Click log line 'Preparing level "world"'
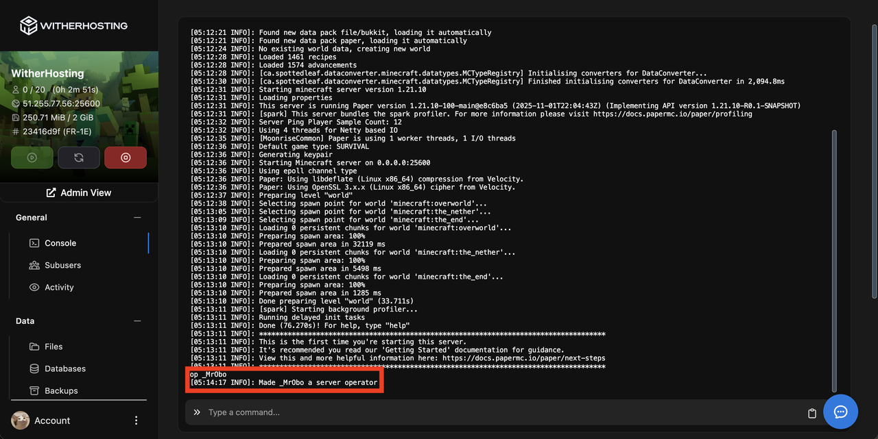 271,195
